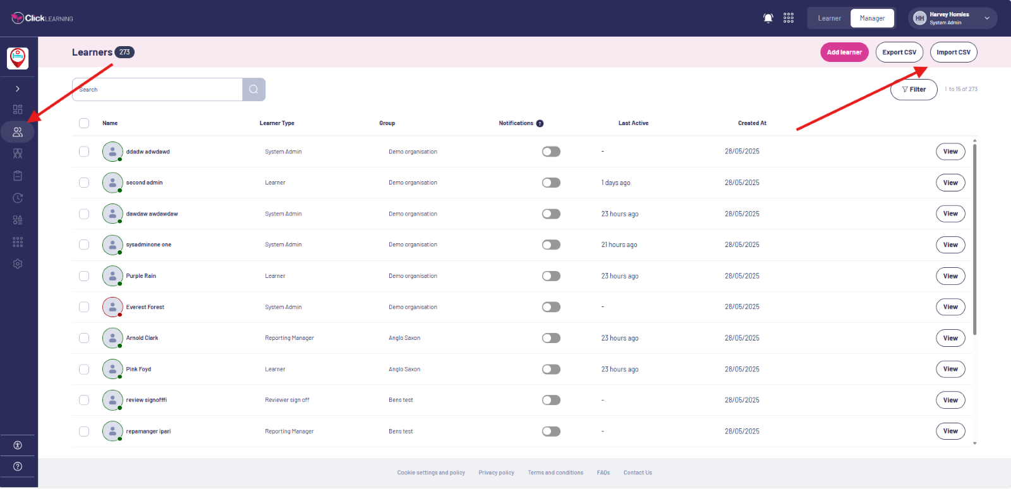
Task: Open Cookie settings and policy link
Action: click(x=431, y=473)
